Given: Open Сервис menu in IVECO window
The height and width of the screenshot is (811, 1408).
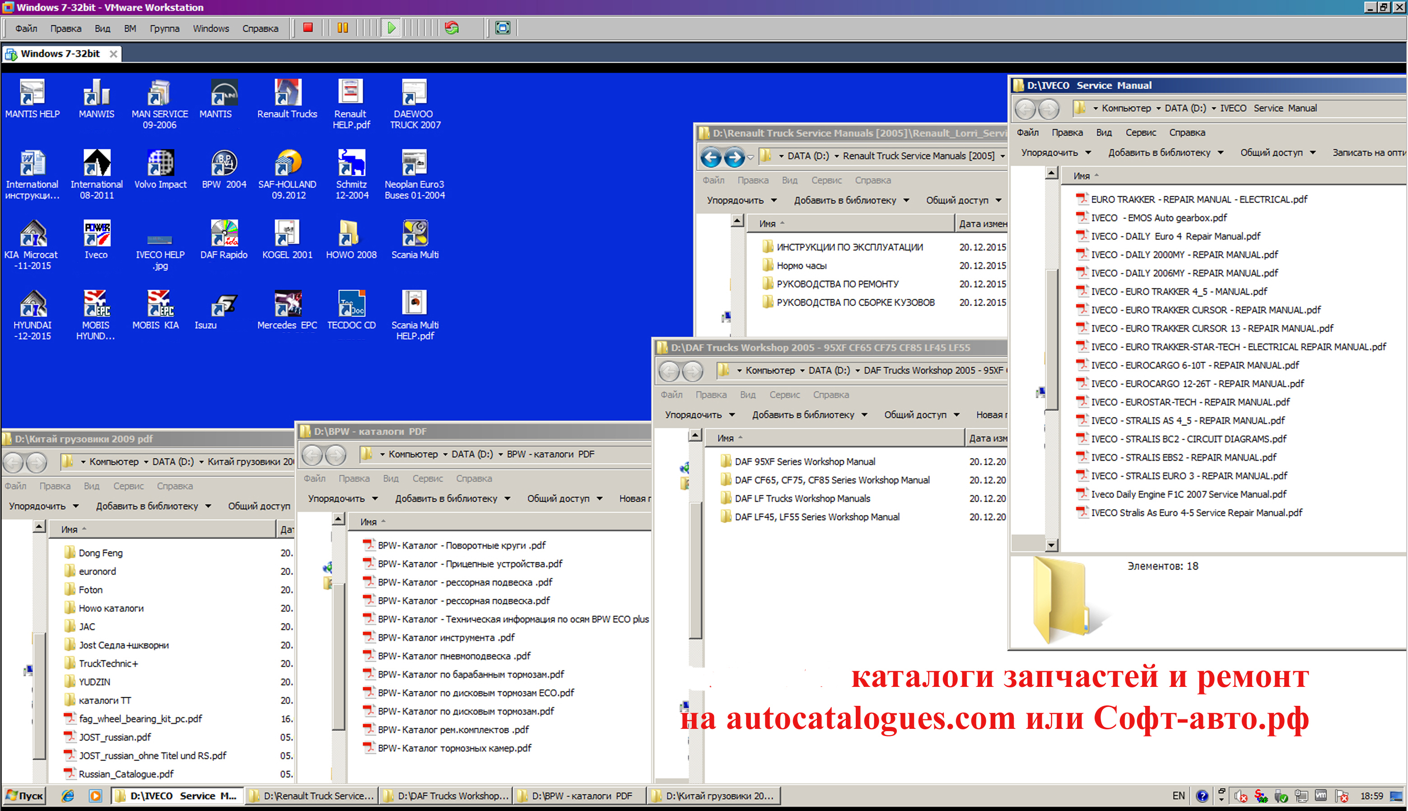Looking at the screenshot, I should 1140,133.
